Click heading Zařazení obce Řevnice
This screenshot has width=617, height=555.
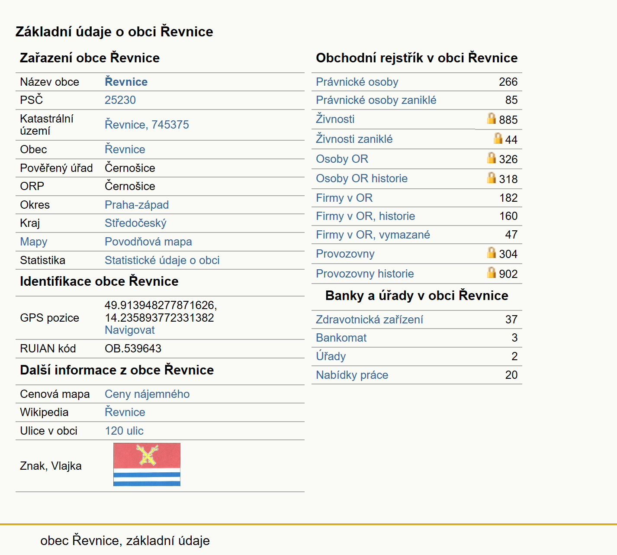(x=90, y=58)
